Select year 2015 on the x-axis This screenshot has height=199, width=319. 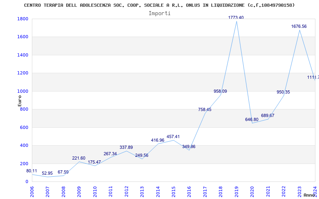coord(173,191)
